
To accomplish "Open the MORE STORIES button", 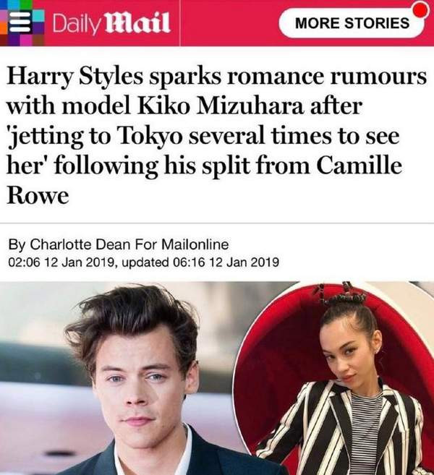I will [x=352, y=23].
